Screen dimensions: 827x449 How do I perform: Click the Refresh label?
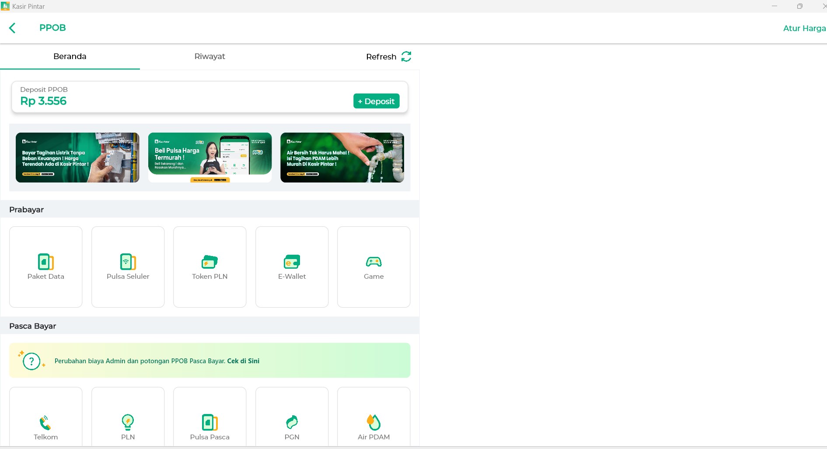click(381, 57)
